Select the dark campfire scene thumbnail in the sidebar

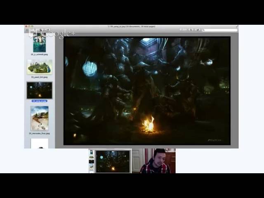[x=40, y=90]
